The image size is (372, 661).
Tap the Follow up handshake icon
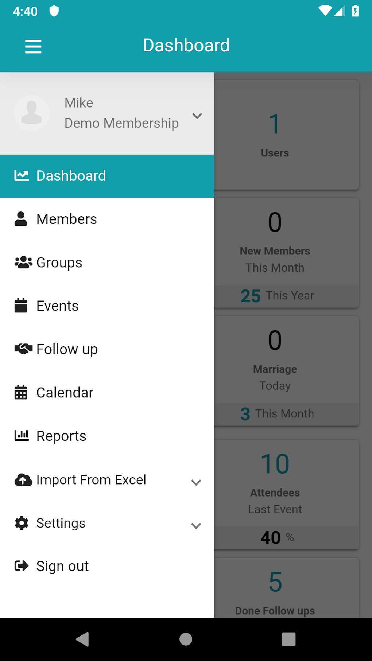[x=23, y=349]
